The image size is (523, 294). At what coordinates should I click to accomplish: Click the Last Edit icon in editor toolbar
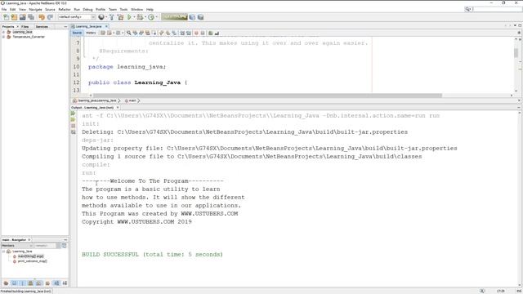tap(103, 33)
